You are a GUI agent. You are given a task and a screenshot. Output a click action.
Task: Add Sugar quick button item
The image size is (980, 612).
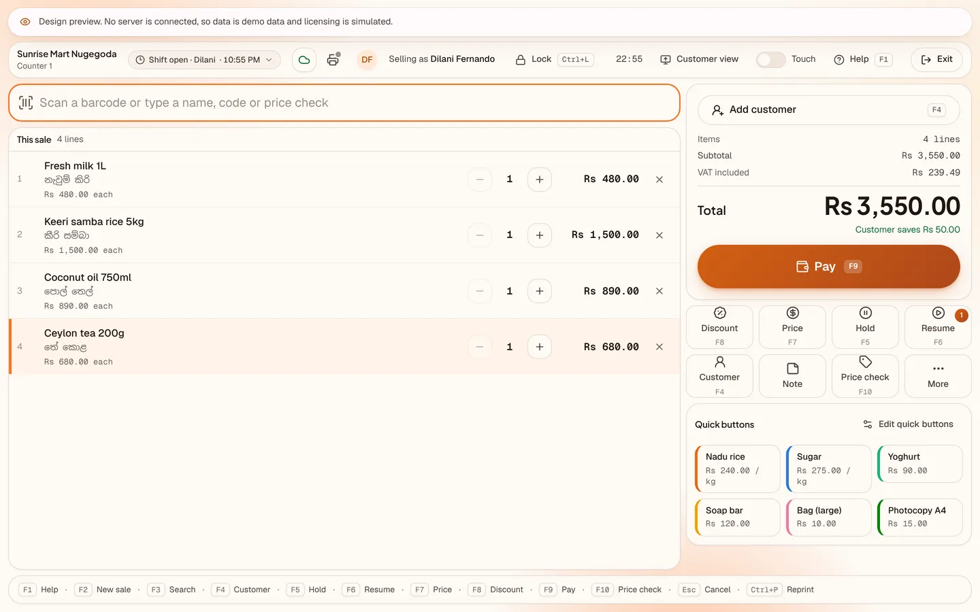(829, 469)
